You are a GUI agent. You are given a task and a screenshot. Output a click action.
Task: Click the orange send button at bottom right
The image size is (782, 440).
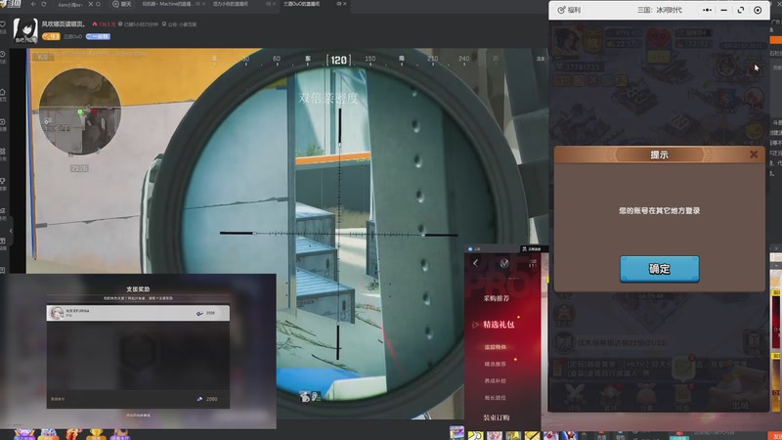[x=776, y=436]
